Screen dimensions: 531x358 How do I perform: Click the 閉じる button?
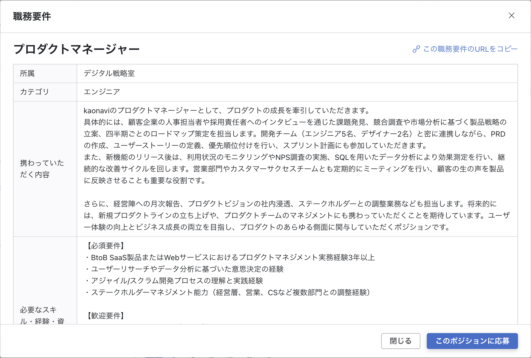click(x=401, y=341)
